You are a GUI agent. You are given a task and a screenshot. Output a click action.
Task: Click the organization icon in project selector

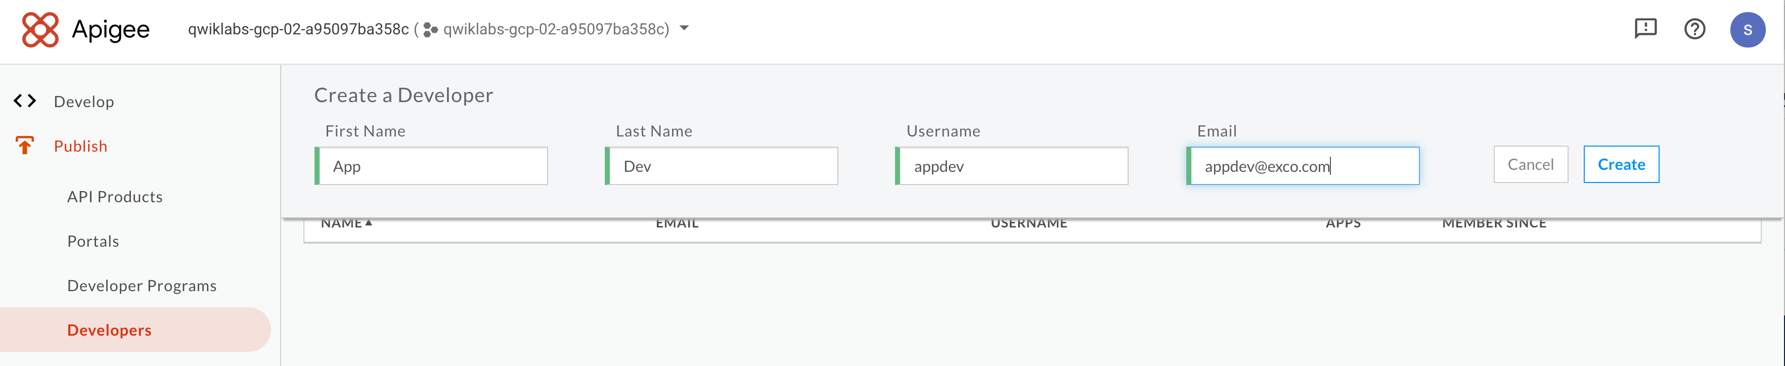coord(430,30)
